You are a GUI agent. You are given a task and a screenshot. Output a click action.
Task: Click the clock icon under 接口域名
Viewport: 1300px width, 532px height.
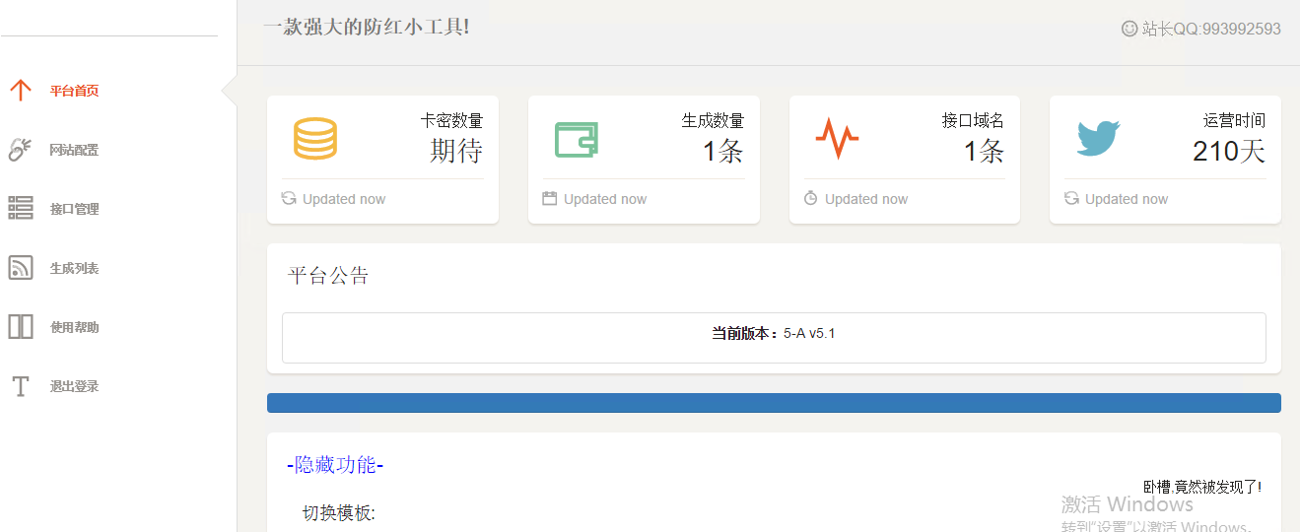811,199
